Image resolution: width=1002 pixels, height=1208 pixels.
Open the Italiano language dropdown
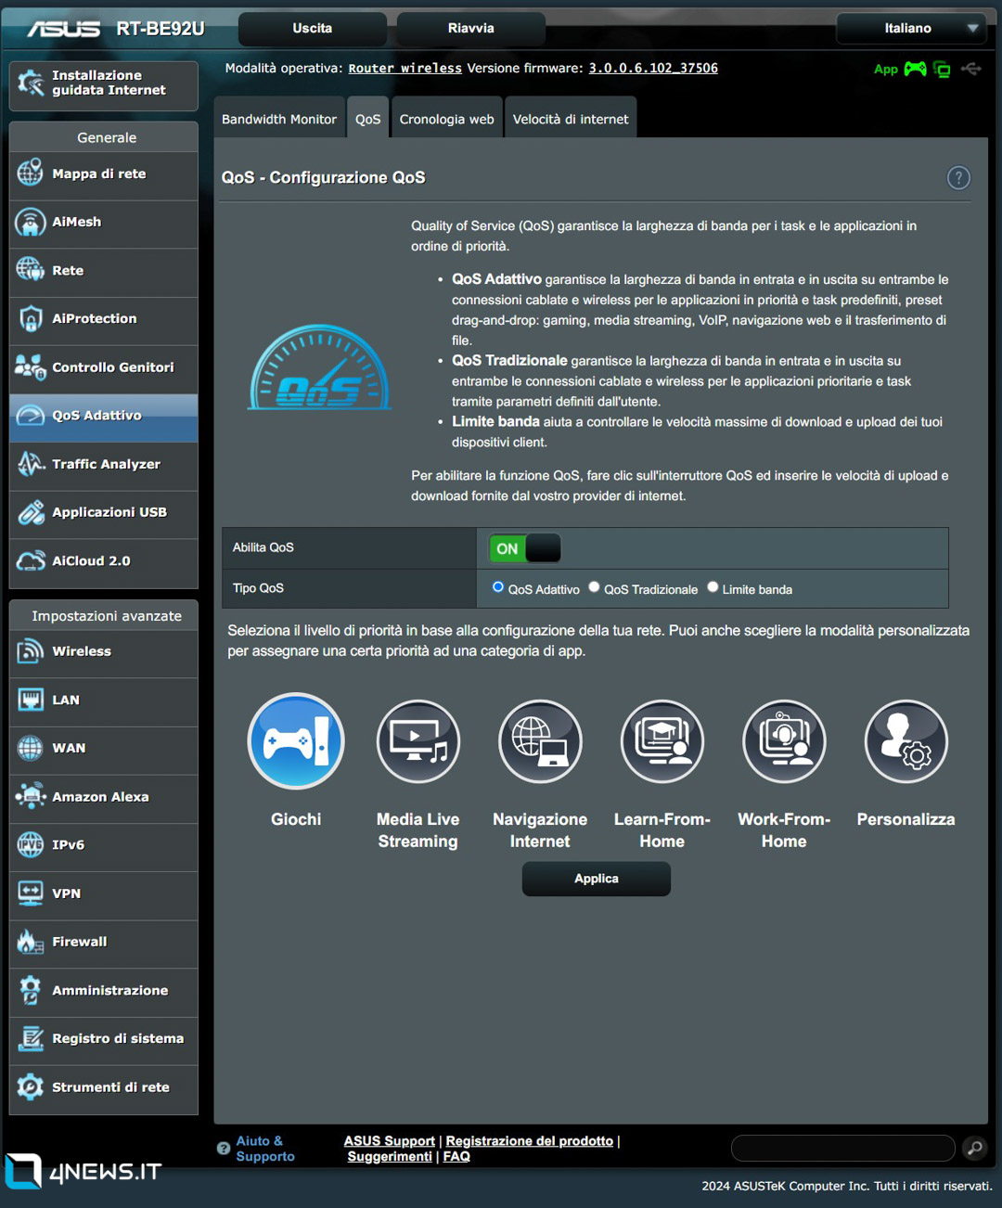910,29
